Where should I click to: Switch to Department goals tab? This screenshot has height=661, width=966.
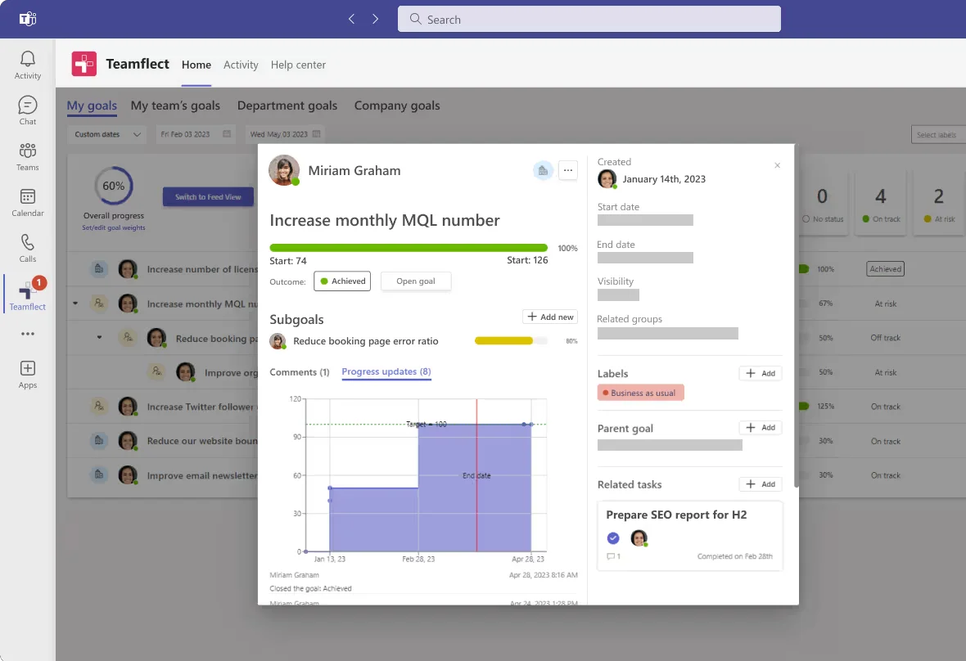pos(287,106)
